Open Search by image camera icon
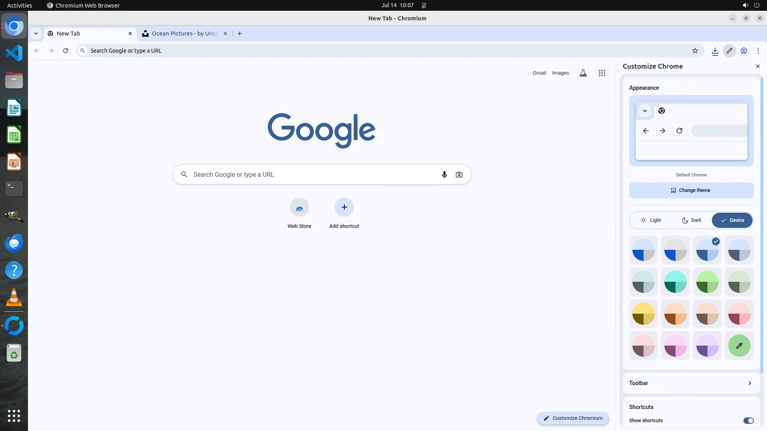The image size is (767, 431). (459, 175)
